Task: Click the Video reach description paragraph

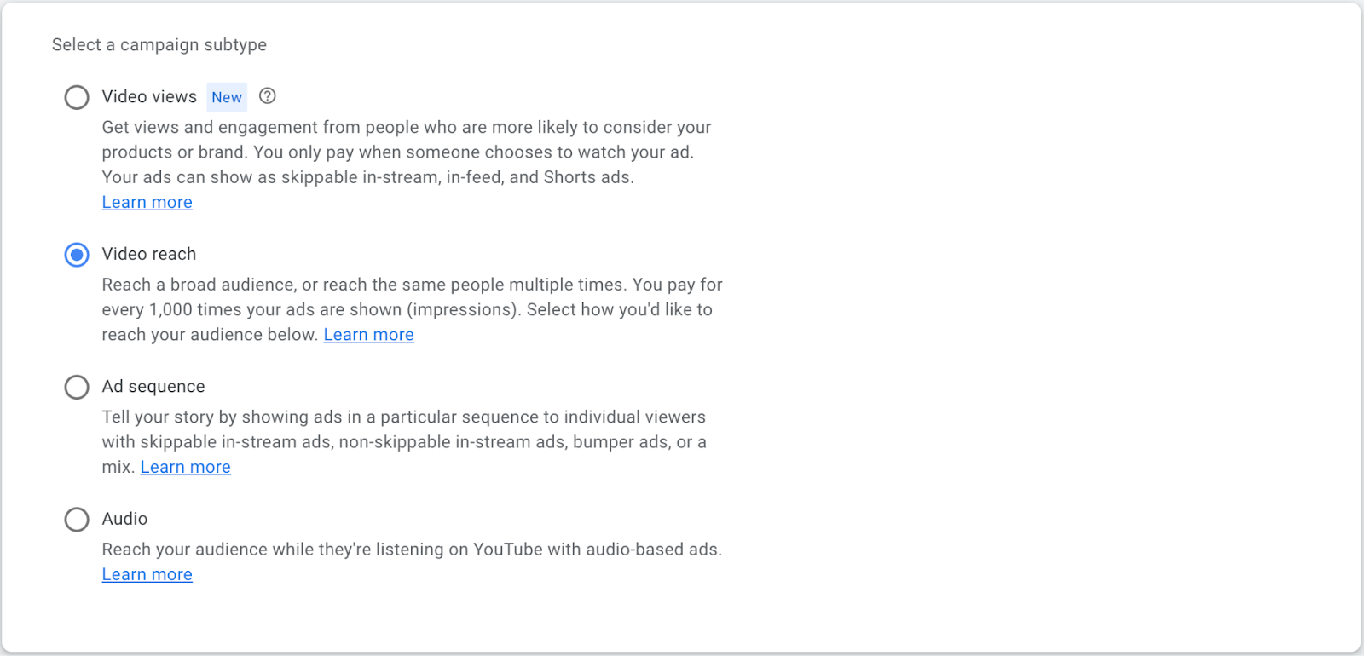Action: tap(412, 309)
